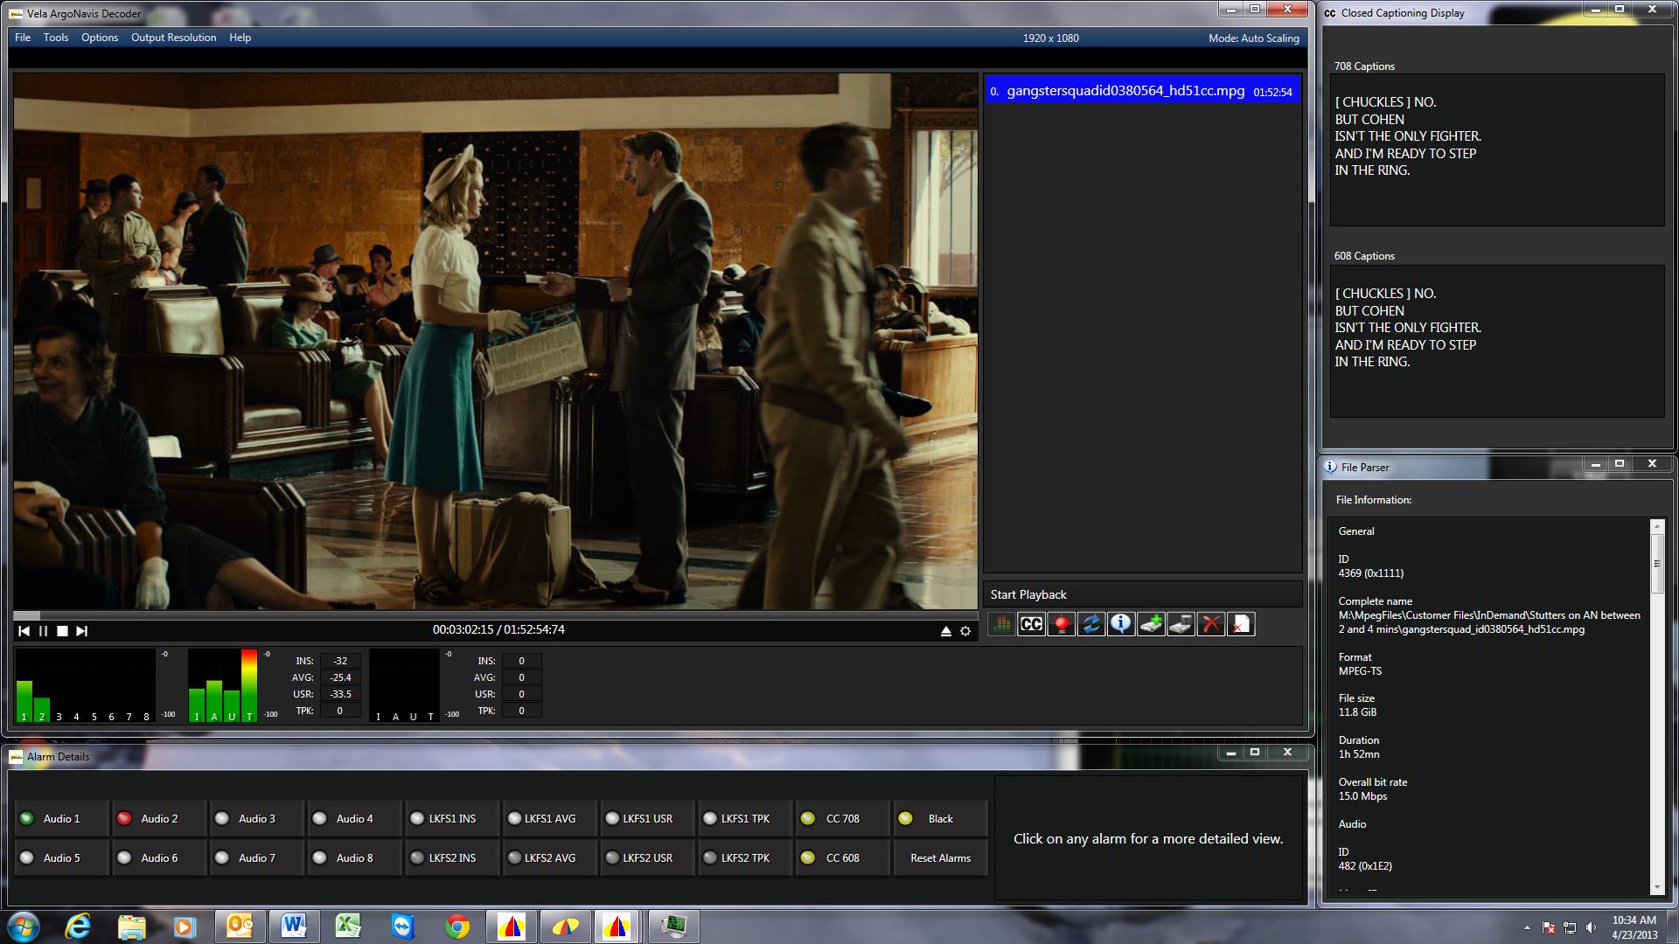
Task: Click the Google Chrome taskbar icon
Action: click(x=456, y=926)
